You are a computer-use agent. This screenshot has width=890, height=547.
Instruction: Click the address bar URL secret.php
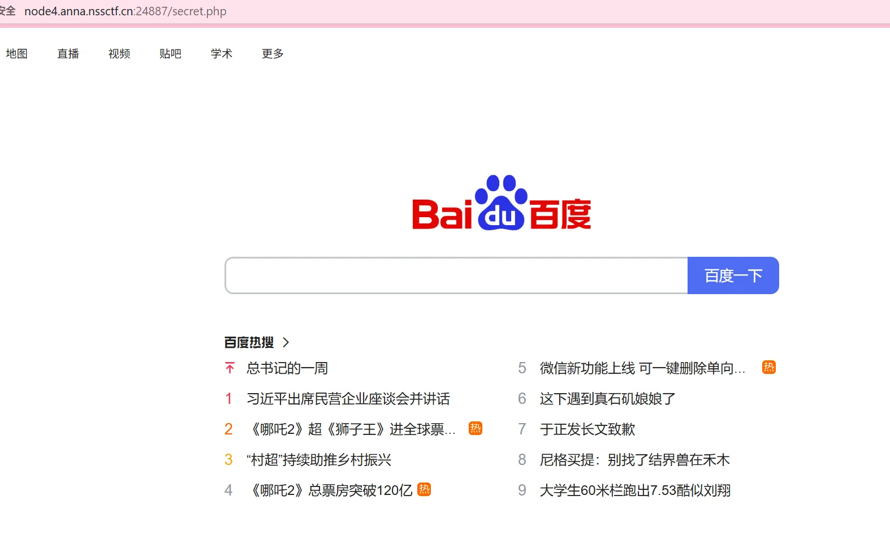[126, 11]
